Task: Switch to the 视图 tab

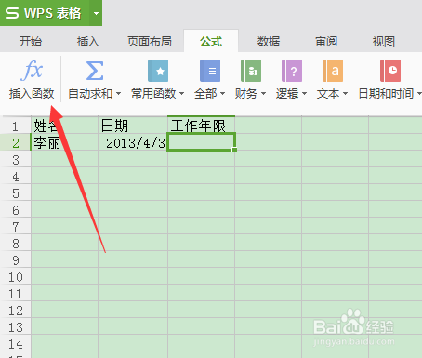Action: [384, 41]
